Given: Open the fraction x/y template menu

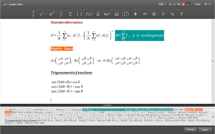Looking at the screenshot, I should (33, 14).
